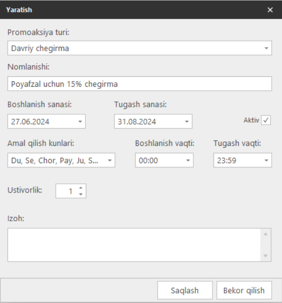The width and height of the screenshot is (282, 303).
Task: Click the Izoh scrollbar up arrow
Action: pos(266,234)
